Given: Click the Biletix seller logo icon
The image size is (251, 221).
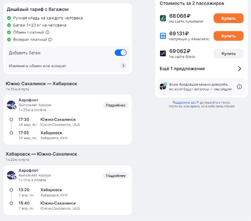Looking at the screenshot, I should 163,53.
